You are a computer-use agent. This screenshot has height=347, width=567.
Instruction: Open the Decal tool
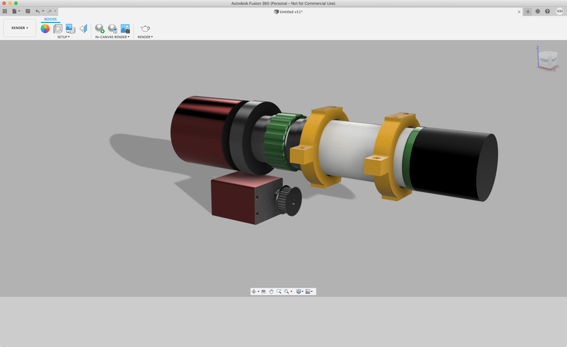(71, 28)
